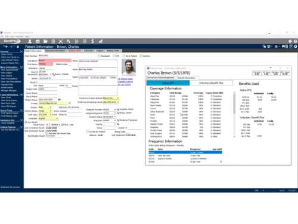Search Assigned Hygienist with magnifier icon
This screenshot has height=224, width=298.
[x=118, y=113]
